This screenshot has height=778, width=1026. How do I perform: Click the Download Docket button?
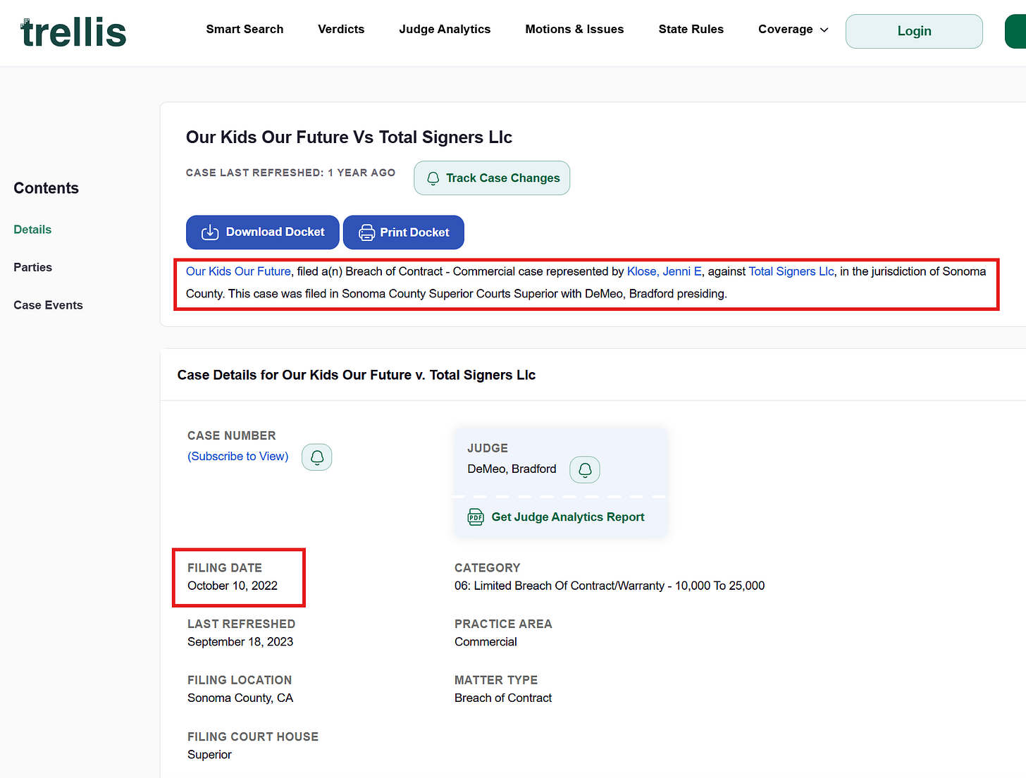pyautogui.click(x=263, y=233)
